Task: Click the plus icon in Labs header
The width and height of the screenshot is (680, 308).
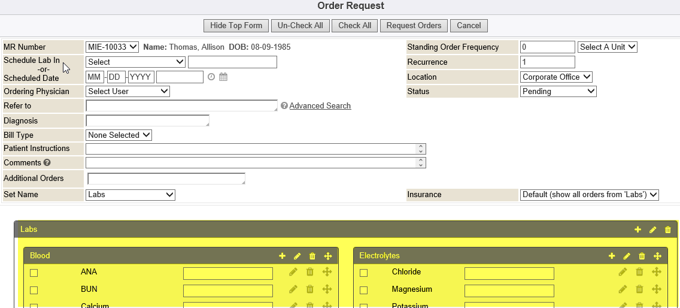Action: [637, 230]
